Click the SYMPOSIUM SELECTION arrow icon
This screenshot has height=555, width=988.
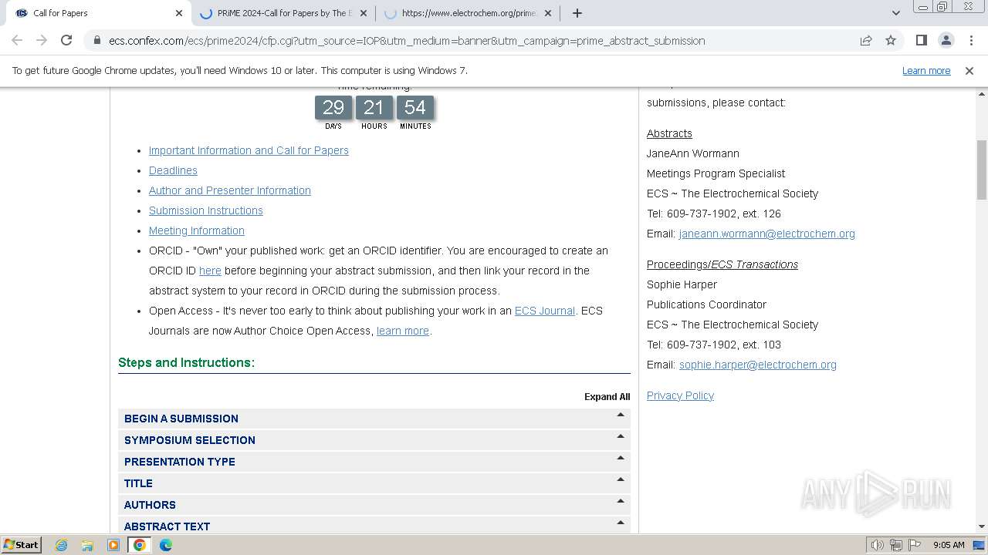click(621, 436)
